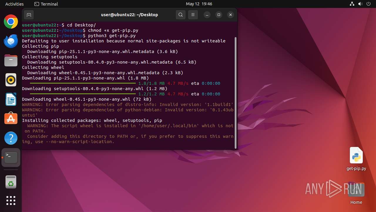
Task: Open the Activities overview
Action: pos(14,4)
